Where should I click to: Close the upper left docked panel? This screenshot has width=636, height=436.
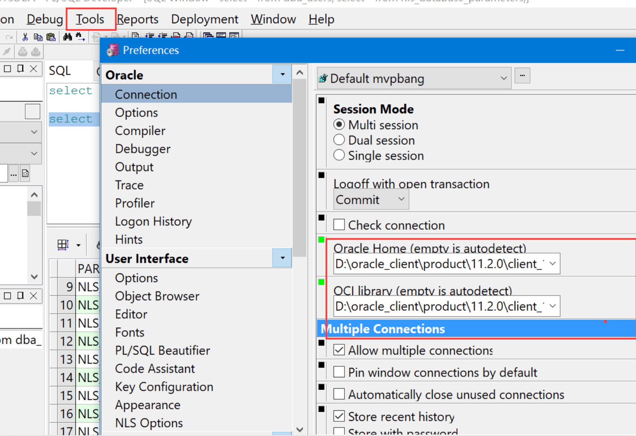click(33, 68)
